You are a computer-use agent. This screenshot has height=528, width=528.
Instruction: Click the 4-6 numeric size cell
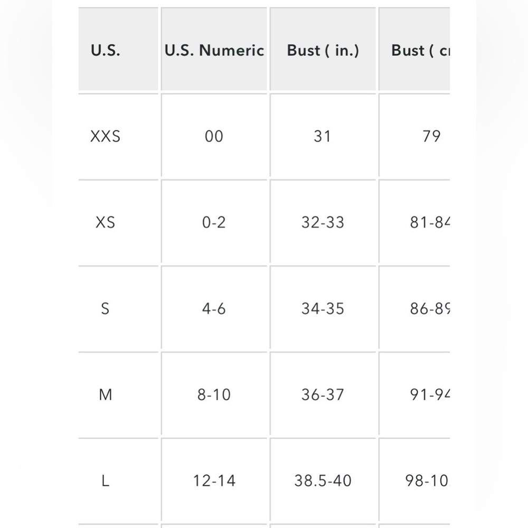pos(214,308)
